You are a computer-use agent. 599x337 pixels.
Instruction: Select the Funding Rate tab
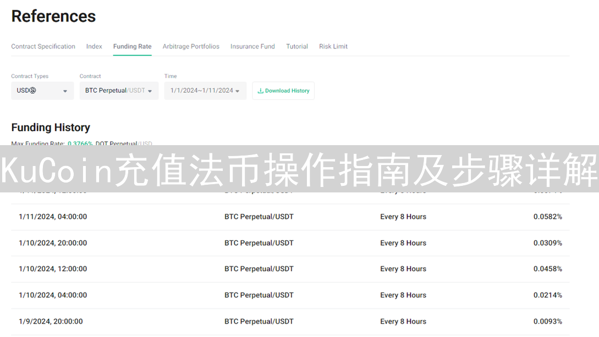click(132, 46)
